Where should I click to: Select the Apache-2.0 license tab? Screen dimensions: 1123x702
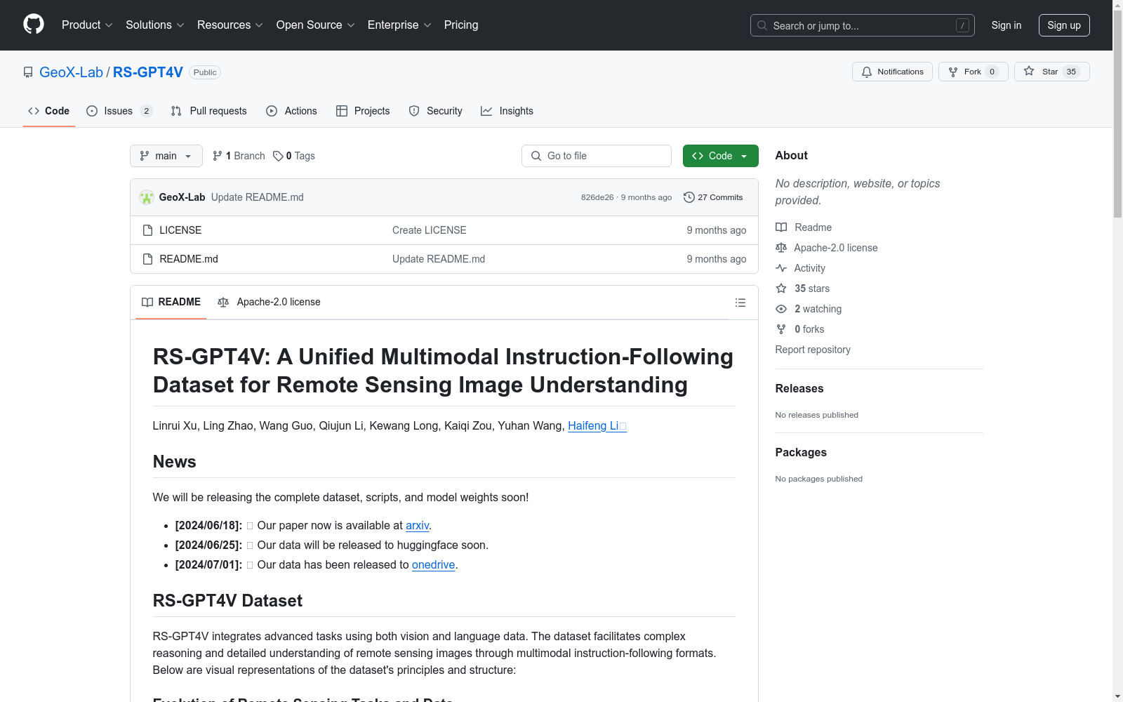click(269, 302)
